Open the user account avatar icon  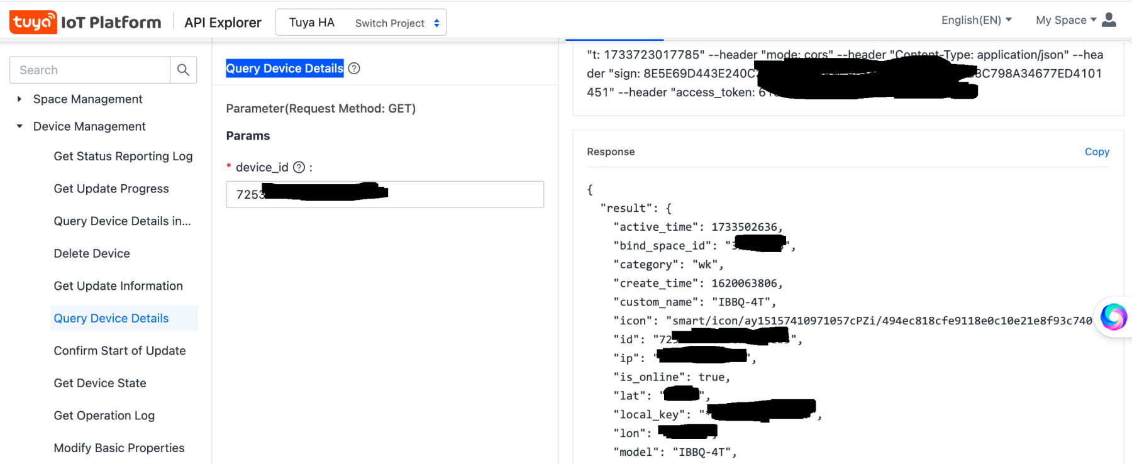point(1109,20)
